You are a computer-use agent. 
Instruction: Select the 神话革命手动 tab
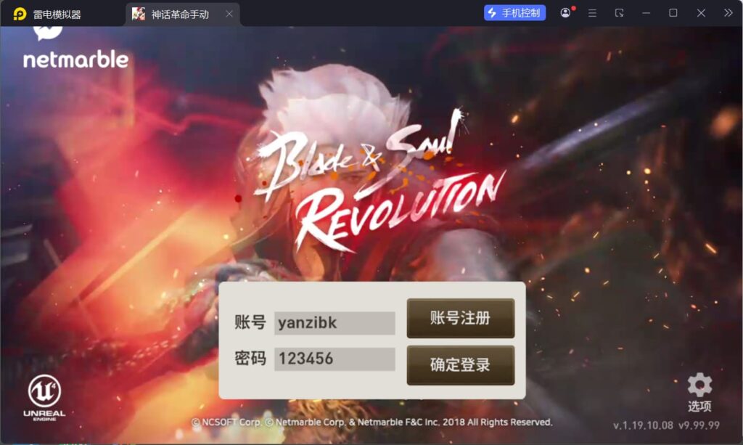coord(180,15)
